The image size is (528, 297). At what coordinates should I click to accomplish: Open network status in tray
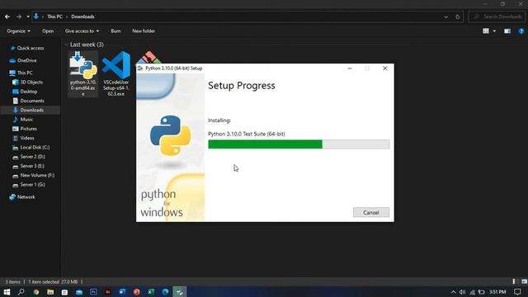click(472, 292)
